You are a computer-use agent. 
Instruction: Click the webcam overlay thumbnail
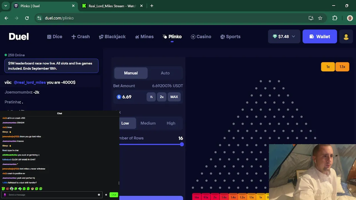click(312, 172)
